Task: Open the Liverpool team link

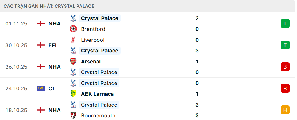Action: 93,40
